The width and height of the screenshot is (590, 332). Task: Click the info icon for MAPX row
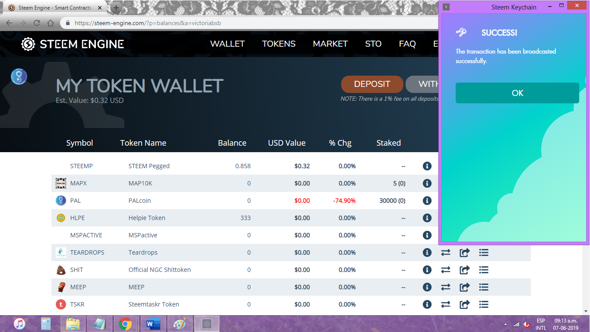[x=427, y=183]
